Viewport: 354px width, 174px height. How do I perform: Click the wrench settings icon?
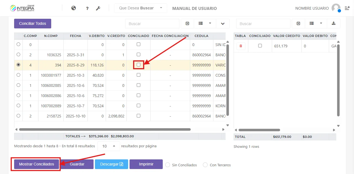pos(98,9)
